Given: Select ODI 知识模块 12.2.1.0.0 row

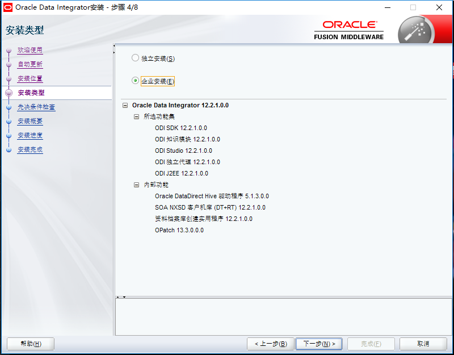Looking at the screenshot, I should (187, 139).
